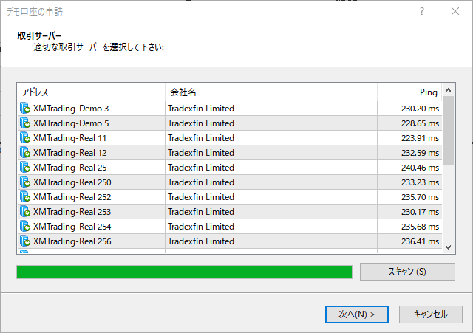
Task: Click the アドレス column header
Action: [91, 92]
